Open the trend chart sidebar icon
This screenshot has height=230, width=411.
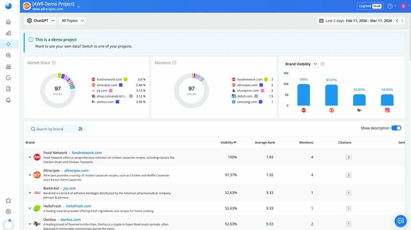pos(8,67)
